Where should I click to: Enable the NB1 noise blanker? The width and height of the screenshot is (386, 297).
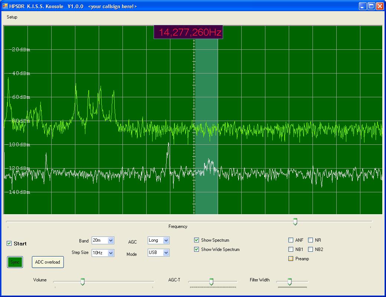point(291,249)
